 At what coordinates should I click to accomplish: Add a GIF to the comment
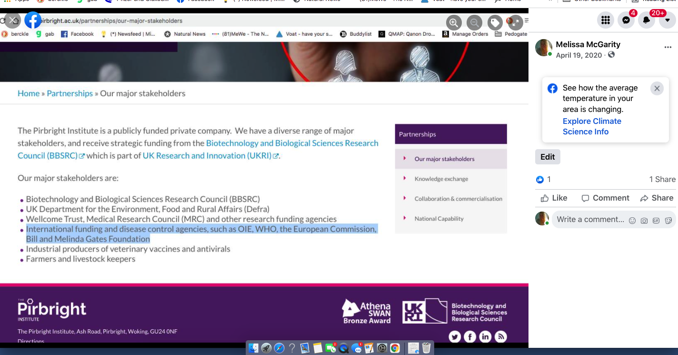point(656,220)
